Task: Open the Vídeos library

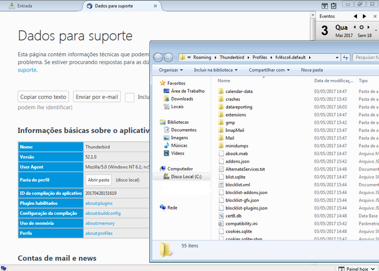Action: [x=174, y=153]
